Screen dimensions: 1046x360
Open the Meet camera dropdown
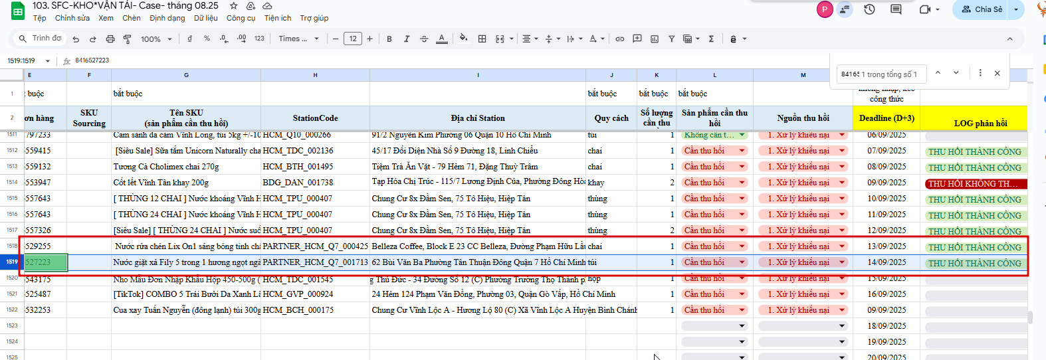938,9
